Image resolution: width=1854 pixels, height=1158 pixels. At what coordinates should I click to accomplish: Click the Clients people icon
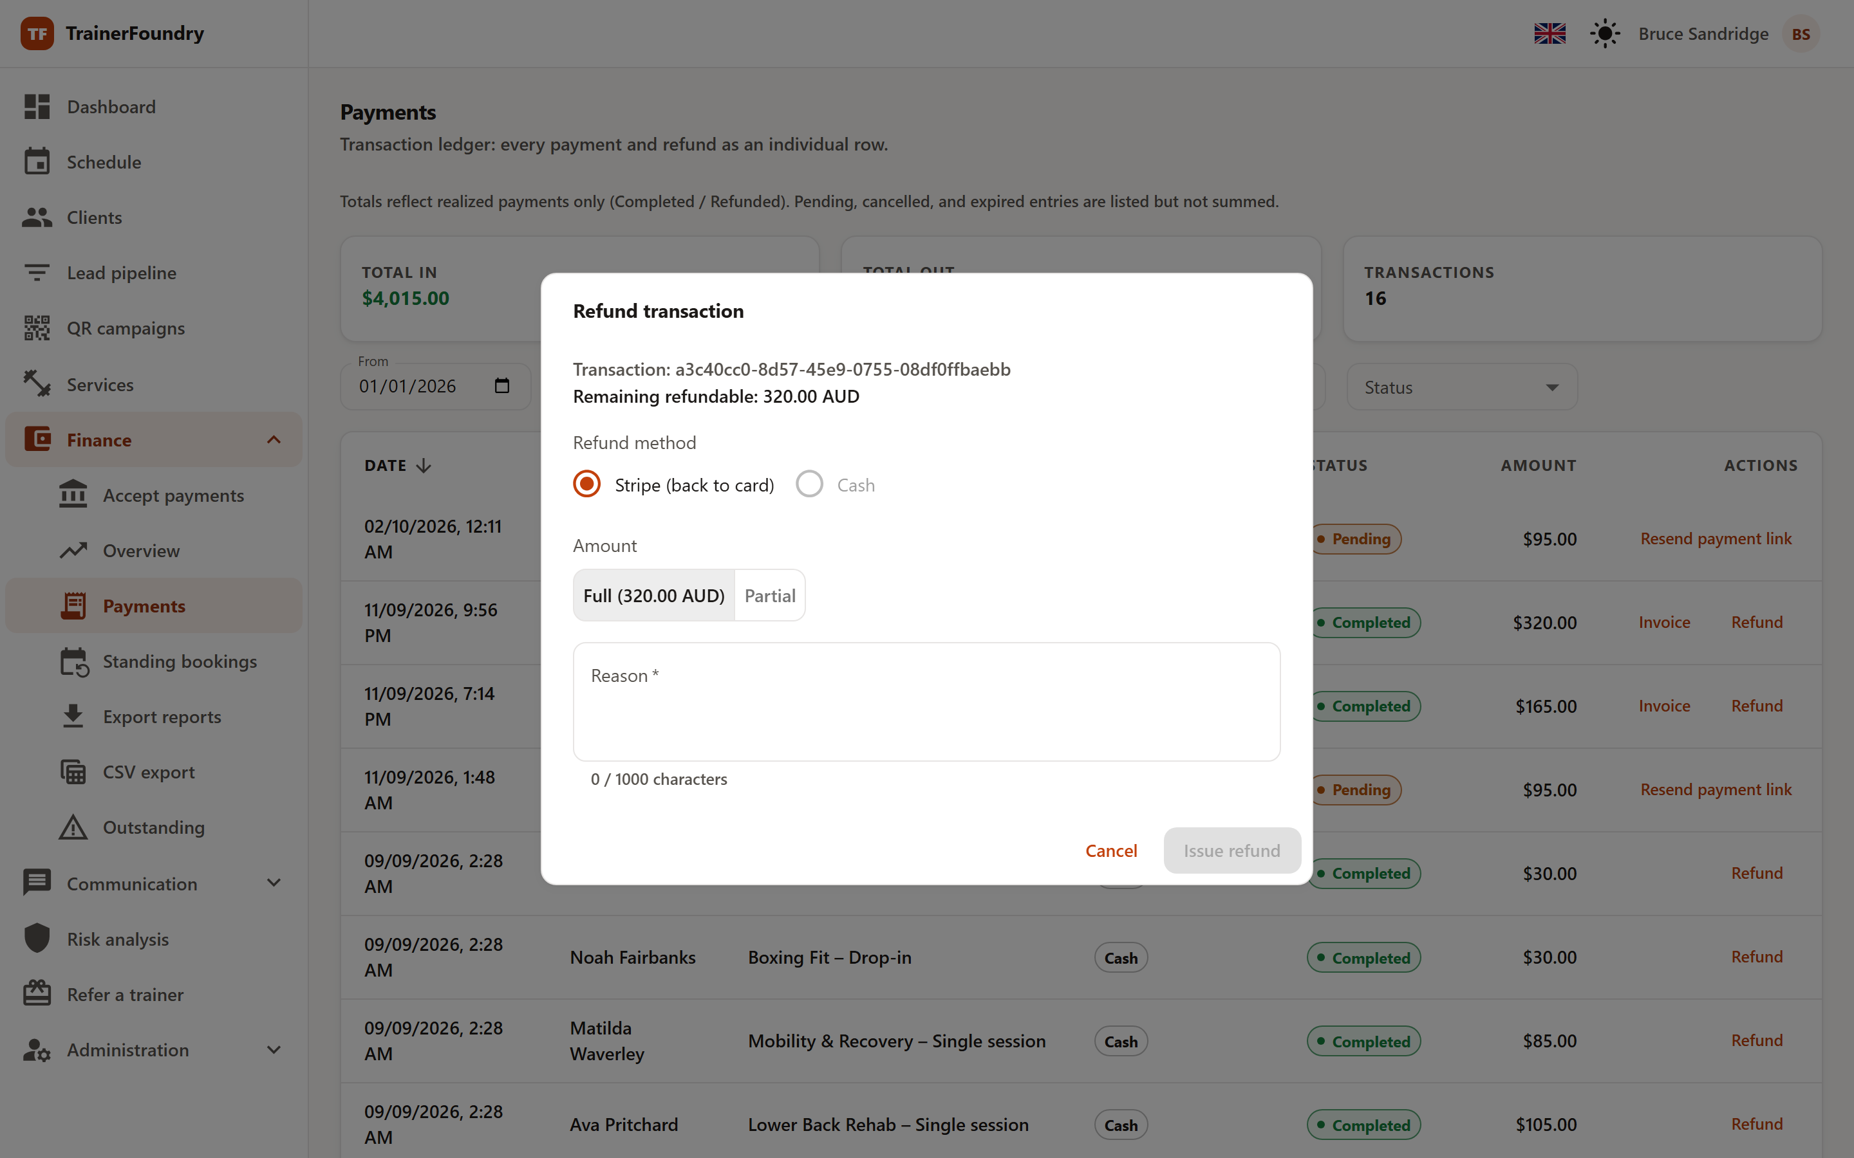[37, 217]
